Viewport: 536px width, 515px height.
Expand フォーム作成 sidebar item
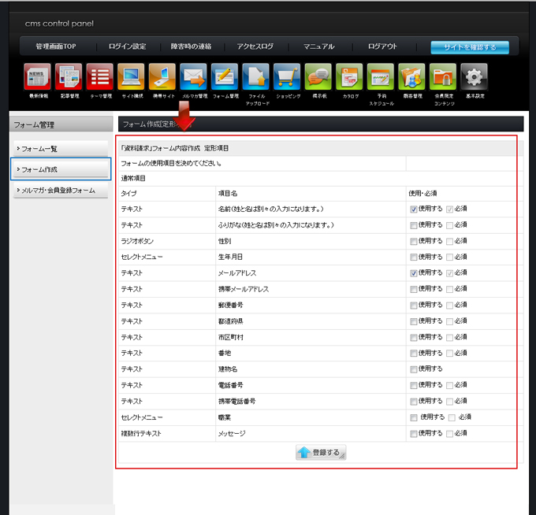(x=61, y=169)
